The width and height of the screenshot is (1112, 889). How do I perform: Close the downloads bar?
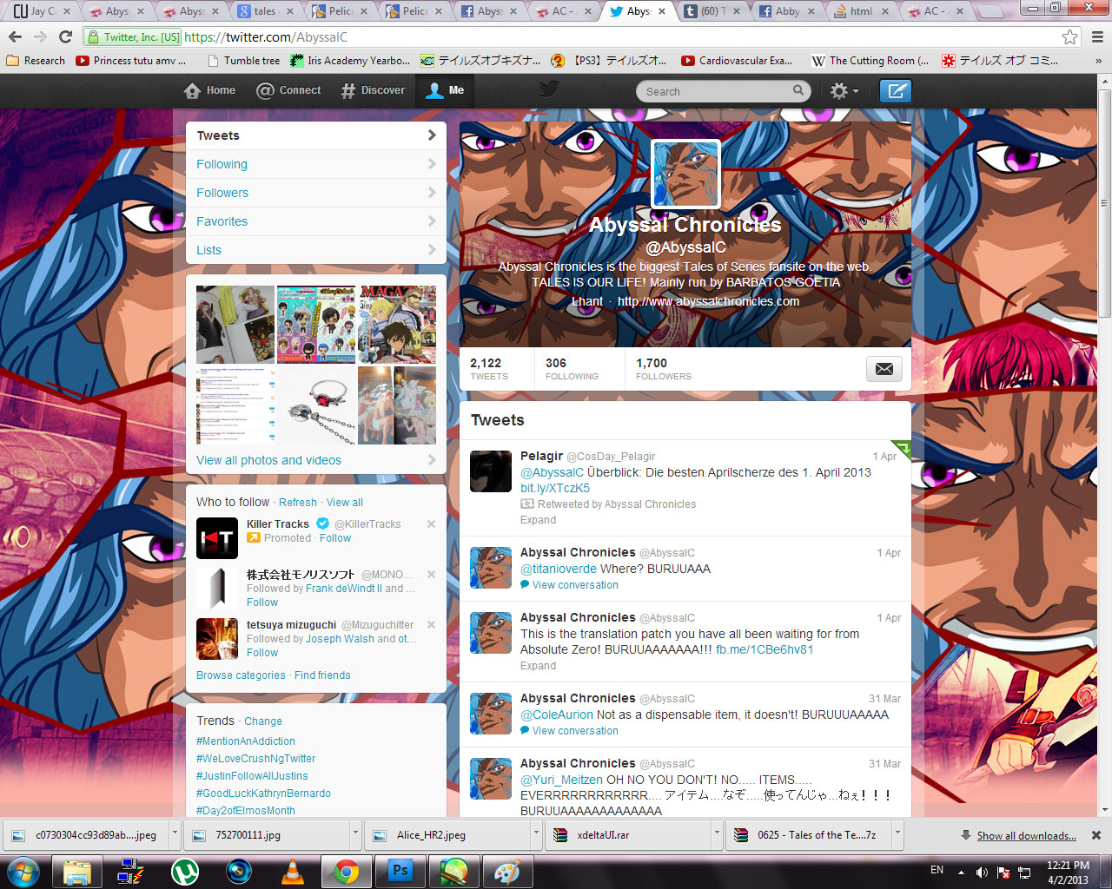[x=1096, y=835]
